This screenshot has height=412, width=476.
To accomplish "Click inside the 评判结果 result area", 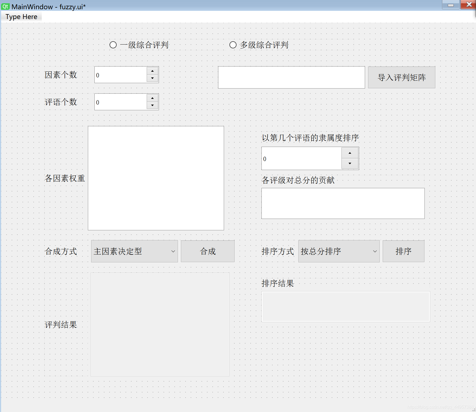I will click(x=160, y=325).
